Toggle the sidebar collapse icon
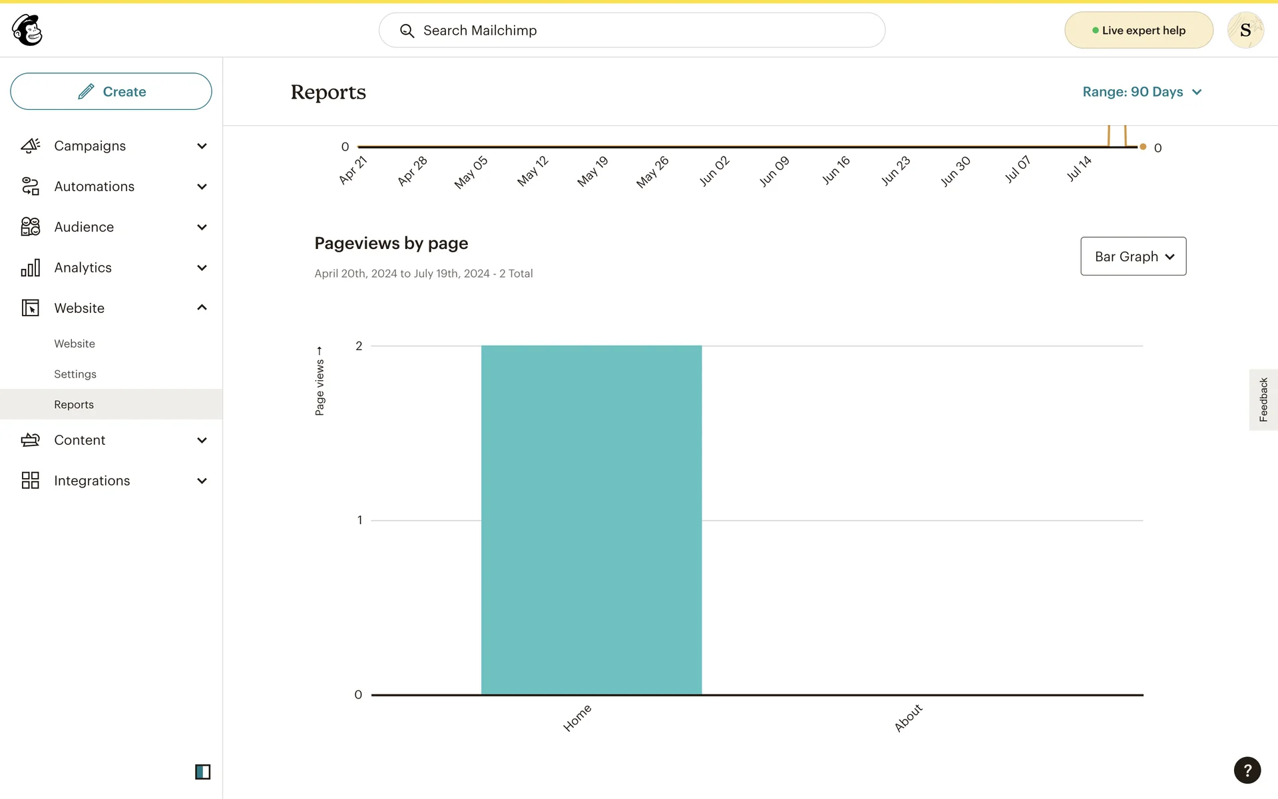This screenshot has height=799, width=1278. pyautogui.click(x=202, y=772)
